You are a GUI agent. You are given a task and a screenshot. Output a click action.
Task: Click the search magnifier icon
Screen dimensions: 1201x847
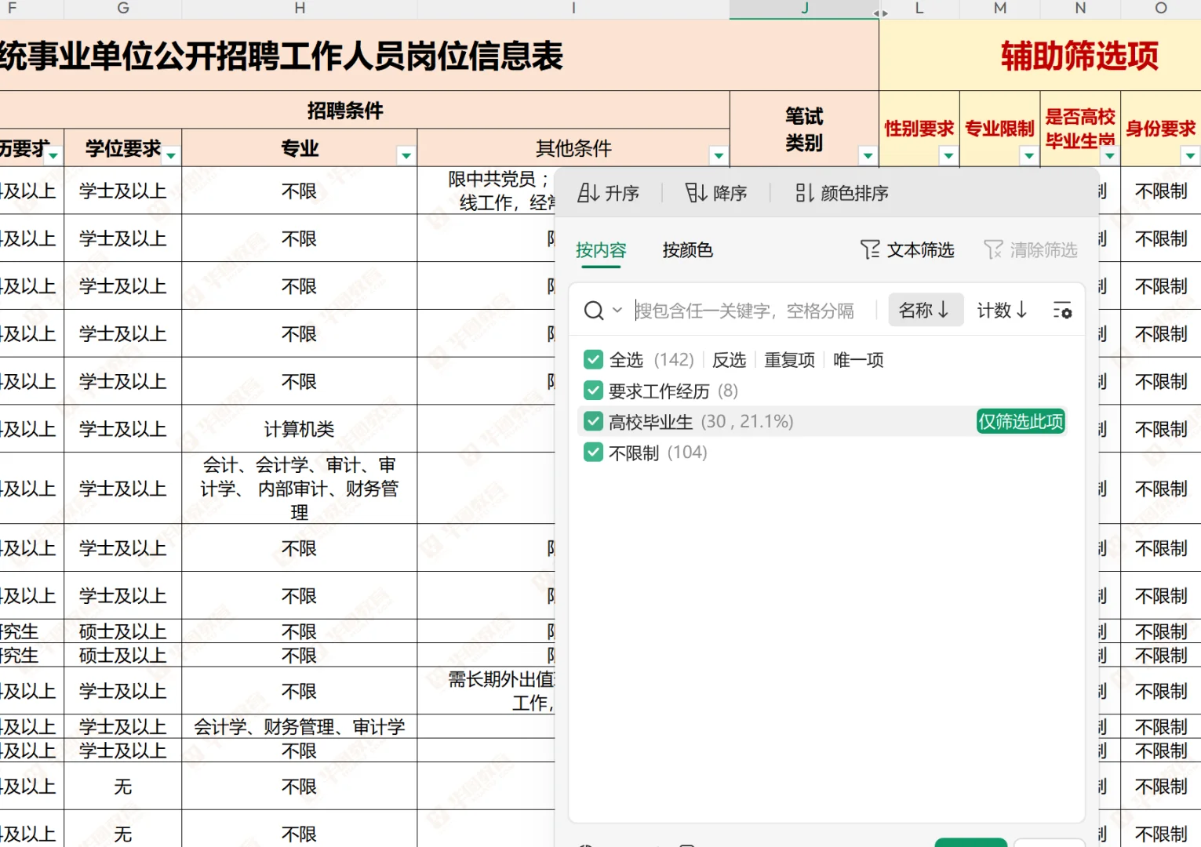coord(594,311)
